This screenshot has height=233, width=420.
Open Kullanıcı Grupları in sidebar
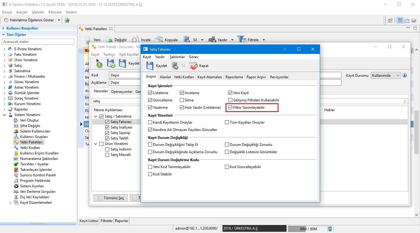tap(34, 137)
